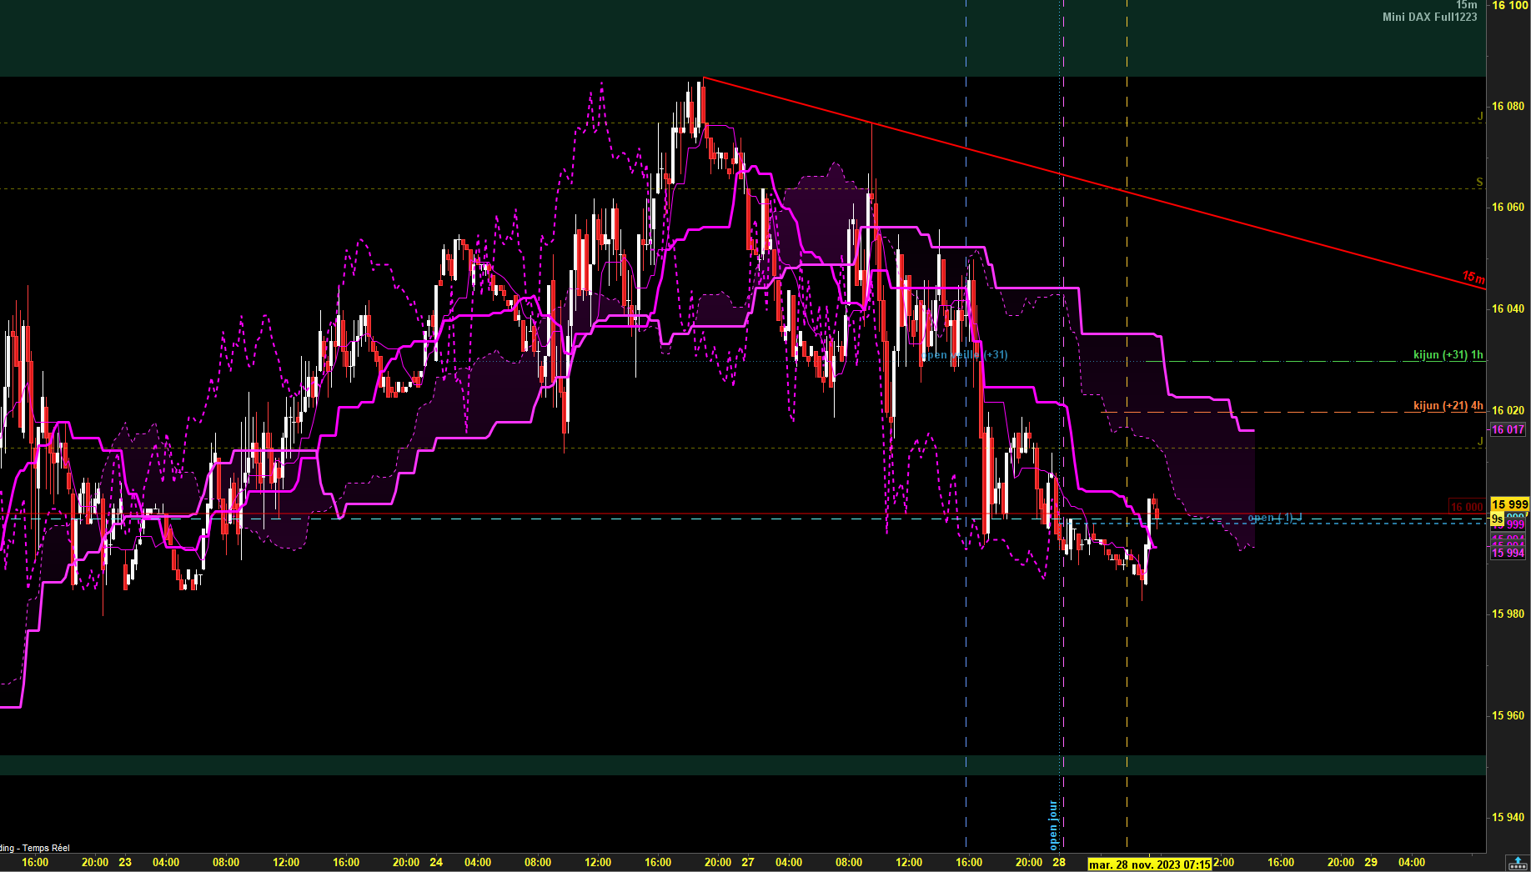Select the red '15m' trendline label
Image resolution: width=1531 pixels, height=872 pixels.
pos(1473,277)
